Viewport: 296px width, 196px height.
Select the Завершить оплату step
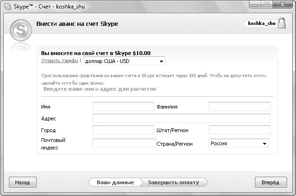[x=173, y=182]
